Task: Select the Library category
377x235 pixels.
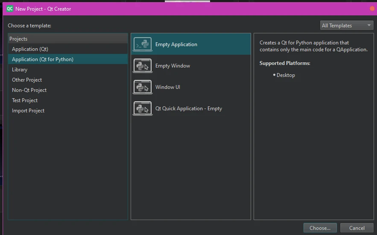Action: point(68,70)
